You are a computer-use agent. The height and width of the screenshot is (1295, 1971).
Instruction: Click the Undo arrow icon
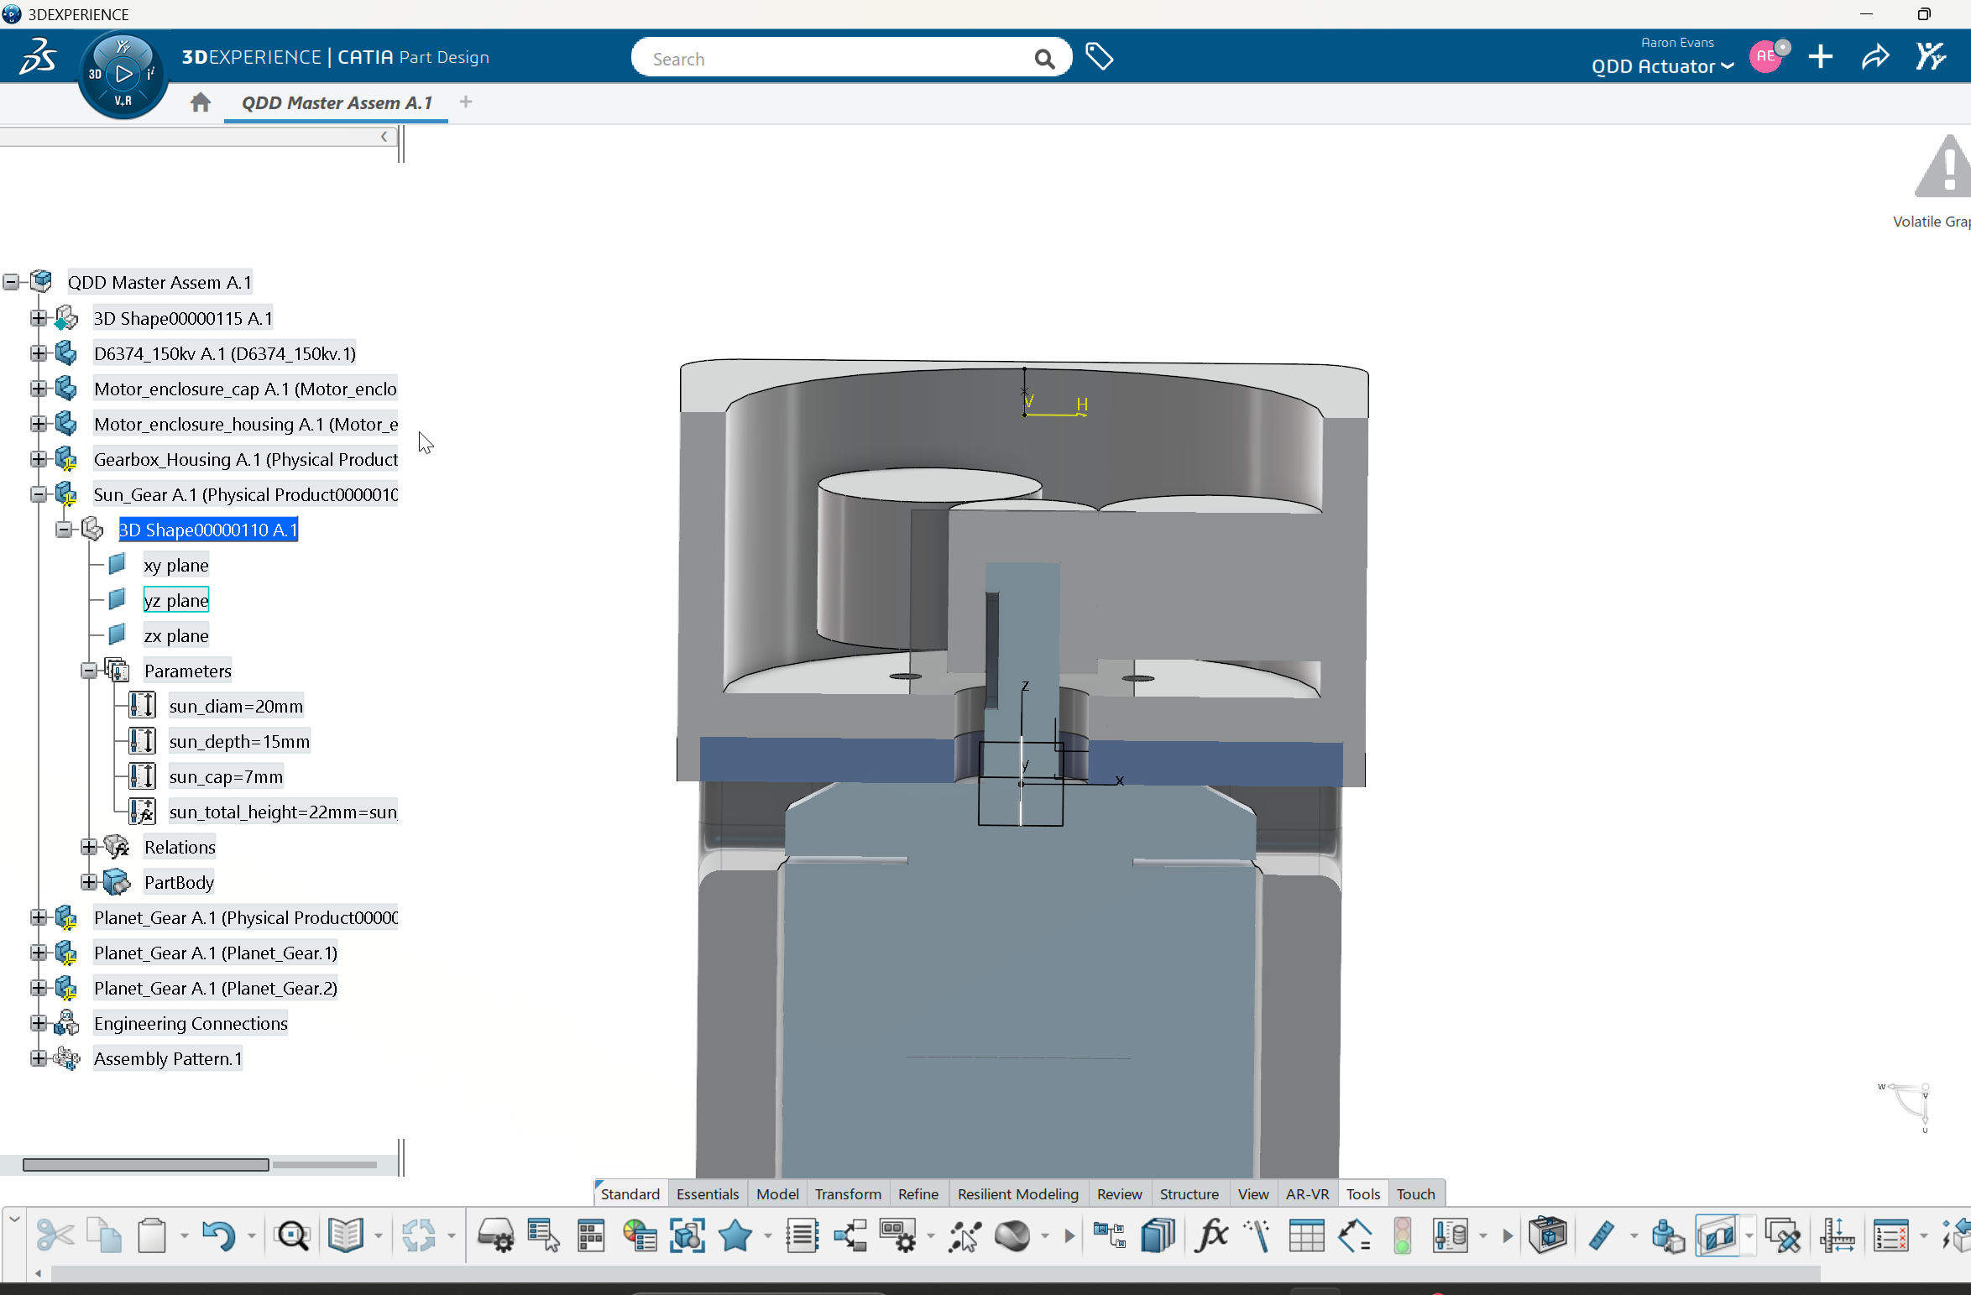(219, 1235)
